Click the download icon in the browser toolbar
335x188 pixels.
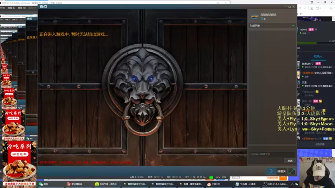(312, 8)
